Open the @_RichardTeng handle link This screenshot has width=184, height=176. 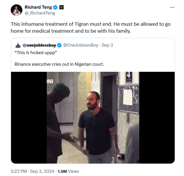pyautogui.click(x=40, y=13)
